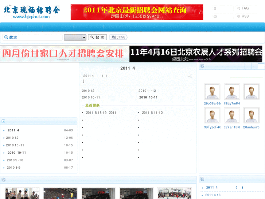Open user avatar of 19Ey7mK4
265x199 pixels.
click(232, 91)
